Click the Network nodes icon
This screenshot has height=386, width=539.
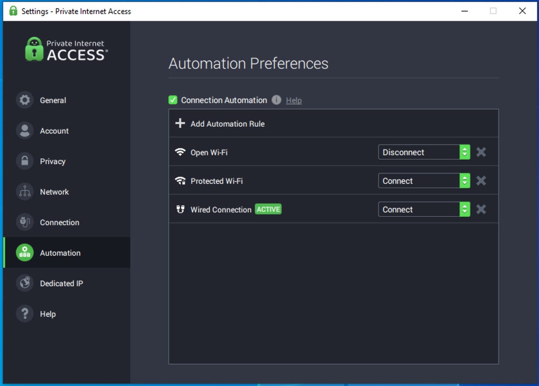tap(25, 192)
